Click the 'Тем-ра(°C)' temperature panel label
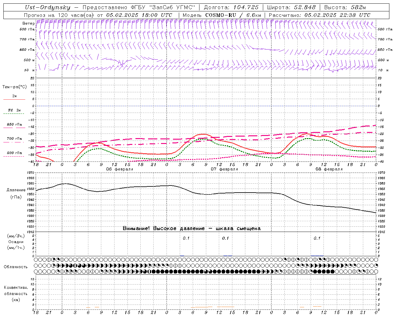Viewport: 394px width, 315px height. pos(14,87)
